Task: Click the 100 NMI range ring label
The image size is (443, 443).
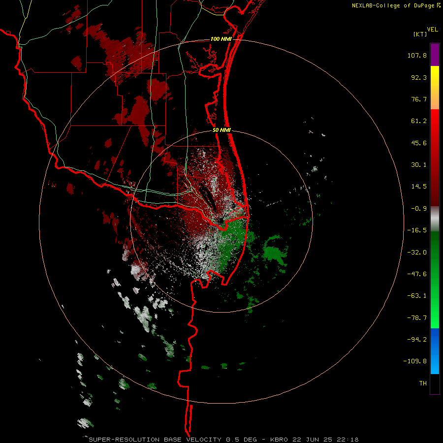Action: [x=221, y=39]
